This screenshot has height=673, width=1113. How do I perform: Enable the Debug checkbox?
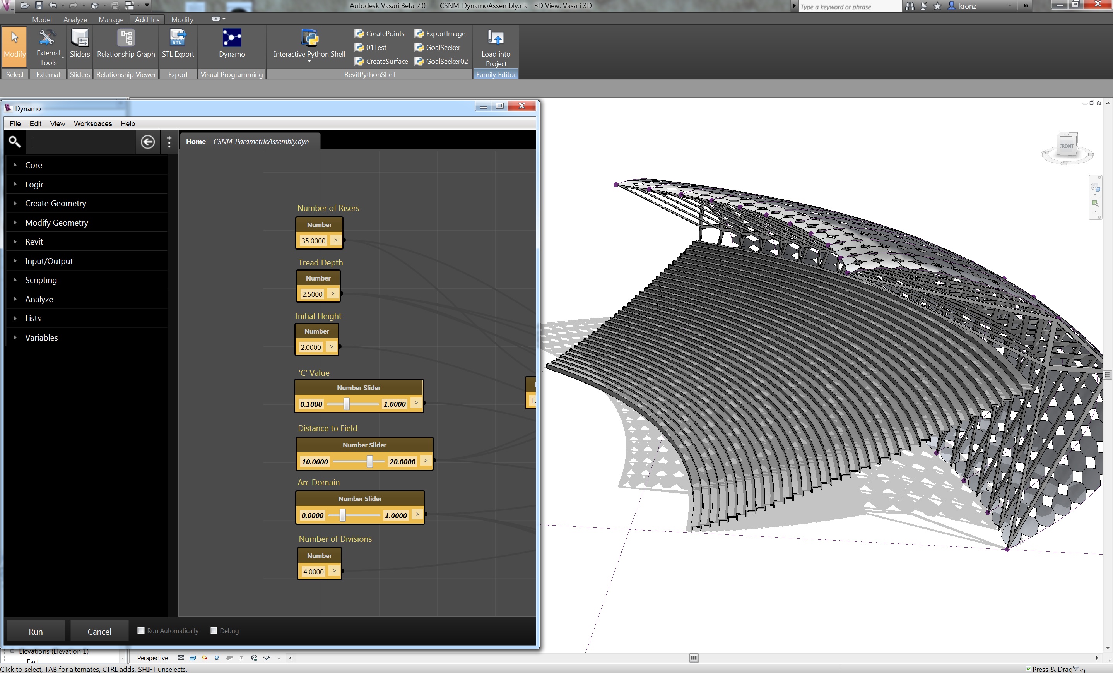[214, 631]
